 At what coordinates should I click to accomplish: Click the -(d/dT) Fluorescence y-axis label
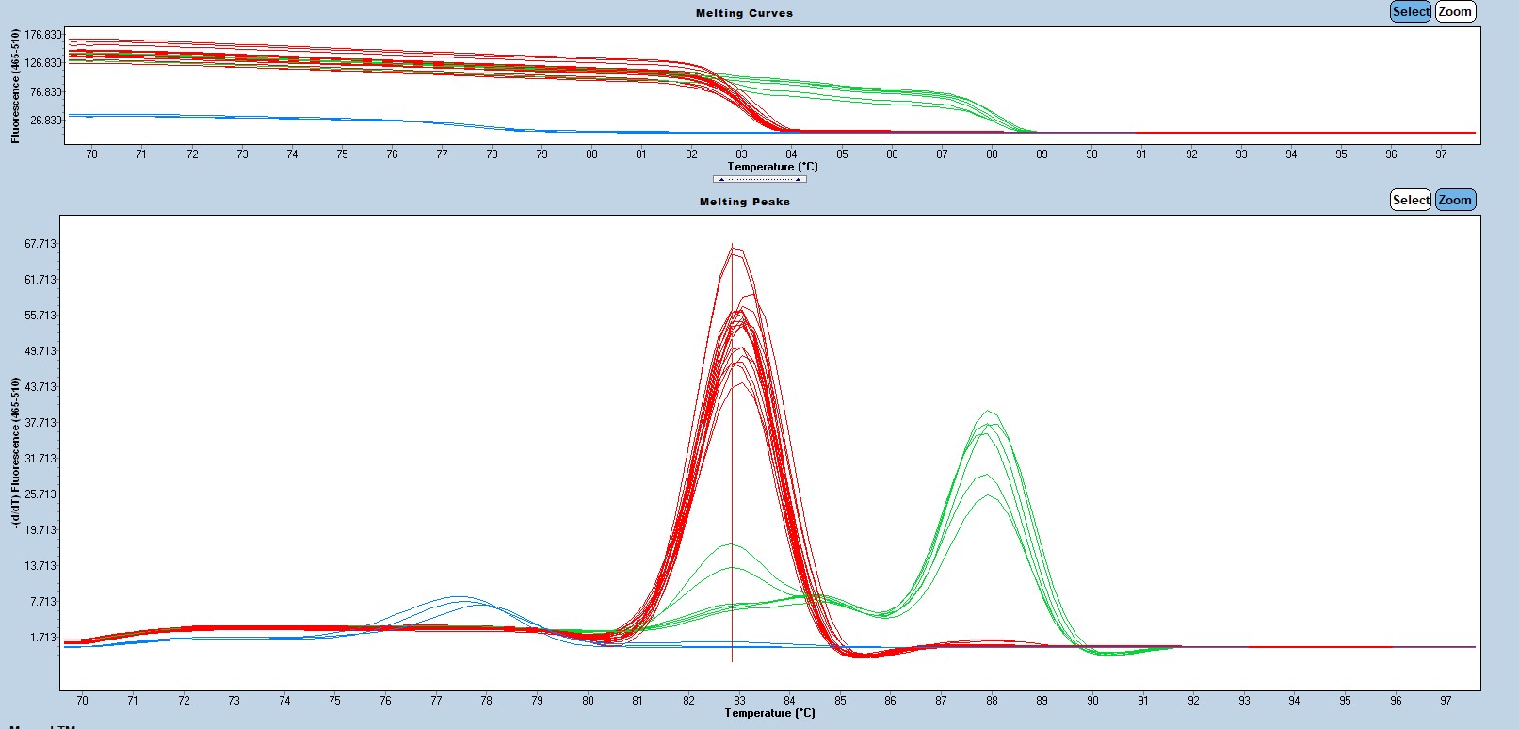(x=16, y=452)
